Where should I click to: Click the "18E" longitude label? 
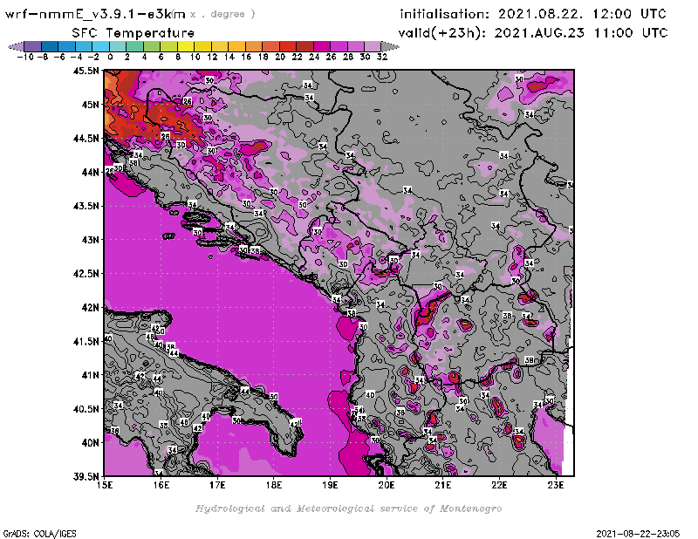coord(274,485)
